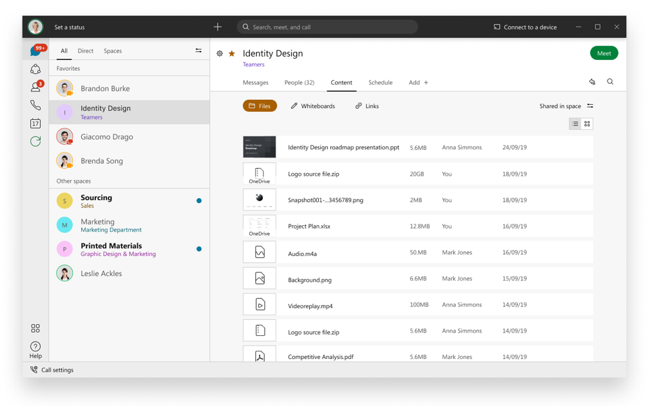Select the Direct tab in spaces list
Image resolution: width=652 pixels, height=406 pixels.
[86, 51]
